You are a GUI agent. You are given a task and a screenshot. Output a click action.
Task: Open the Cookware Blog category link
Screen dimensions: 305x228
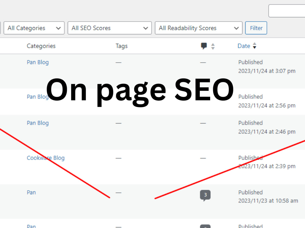[x=45, y=158]
